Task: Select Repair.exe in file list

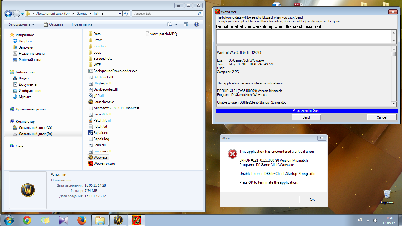Action: 99,133
